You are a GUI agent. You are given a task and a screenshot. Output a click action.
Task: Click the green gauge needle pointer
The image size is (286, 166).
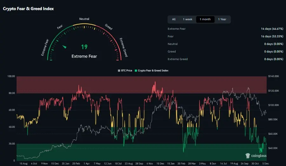pyautogui.click(x=65, y=47)
